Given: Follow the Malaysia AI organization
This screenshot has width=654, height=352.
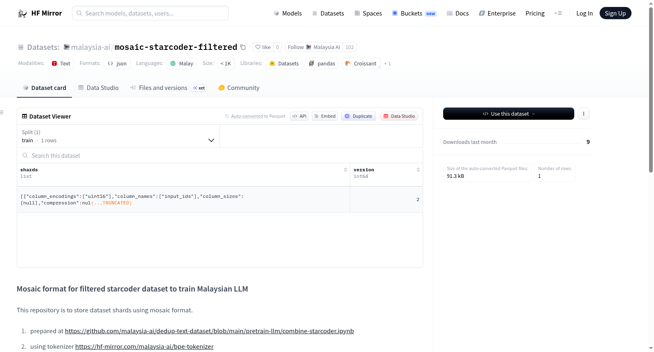Looking at the screenshot, I should pyautogui.click(x=314, y=47).
